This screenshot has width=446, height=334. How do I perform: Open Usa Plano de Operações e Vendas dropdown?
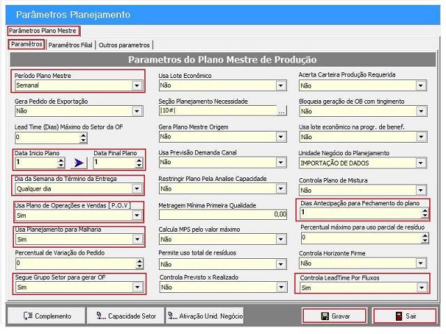[137, 216]
